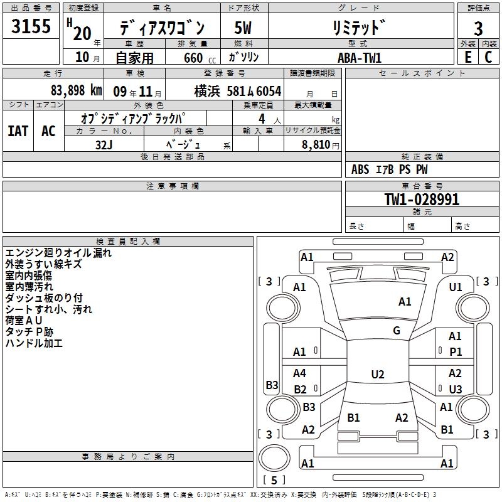The height and width of the screenshot is (502, 502).
Task: Click the ハンドル加工 note line
Action: click(33, 343)
